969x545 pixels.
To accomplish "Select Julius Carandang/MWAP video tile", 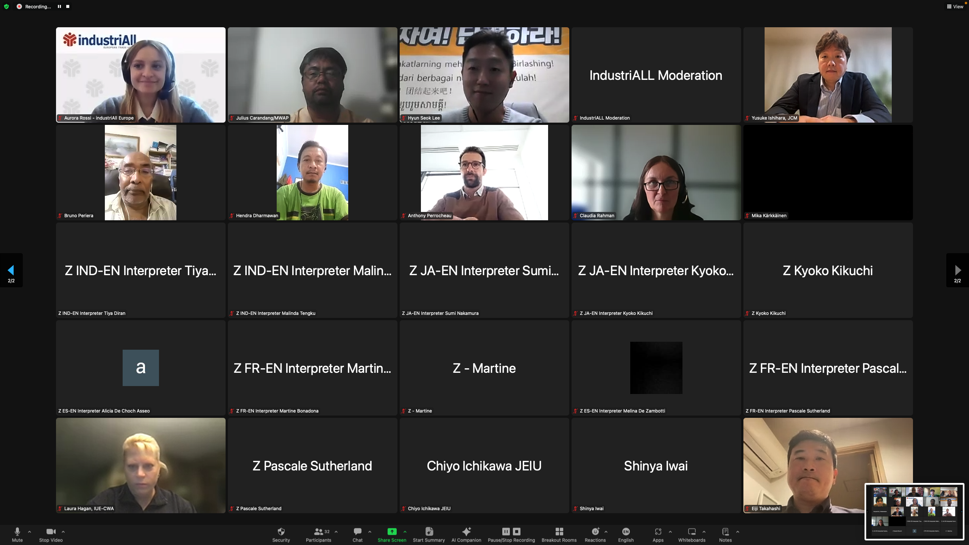I will click(x=313, y=75).
